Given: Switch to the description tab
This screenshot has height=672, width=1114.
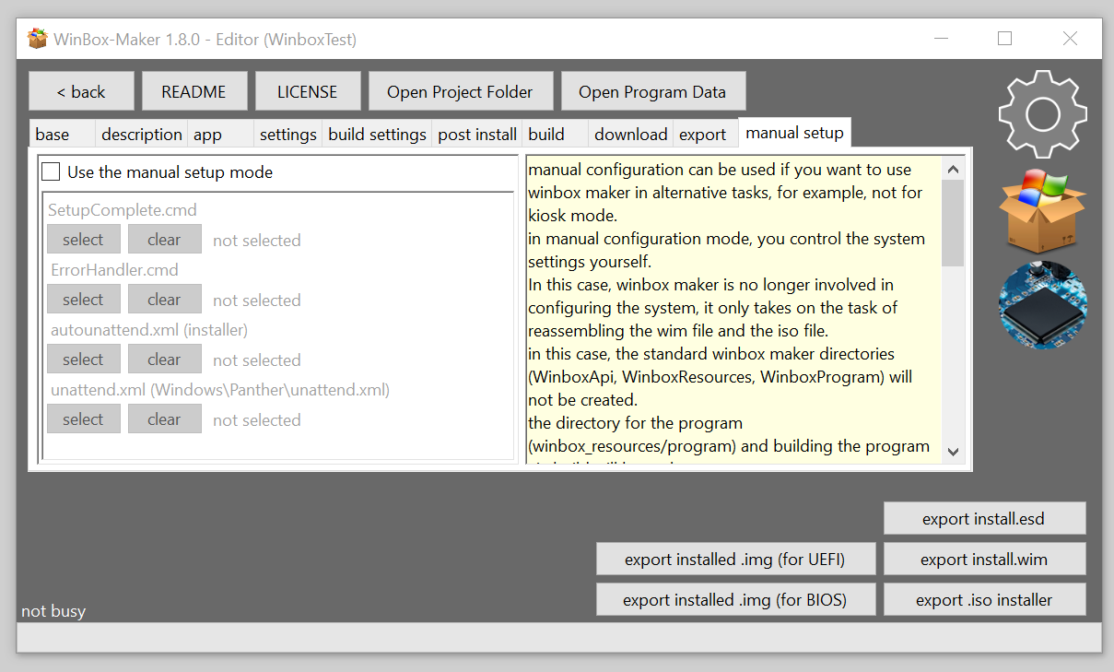Looking at the screenshot, I should (141, 134).
